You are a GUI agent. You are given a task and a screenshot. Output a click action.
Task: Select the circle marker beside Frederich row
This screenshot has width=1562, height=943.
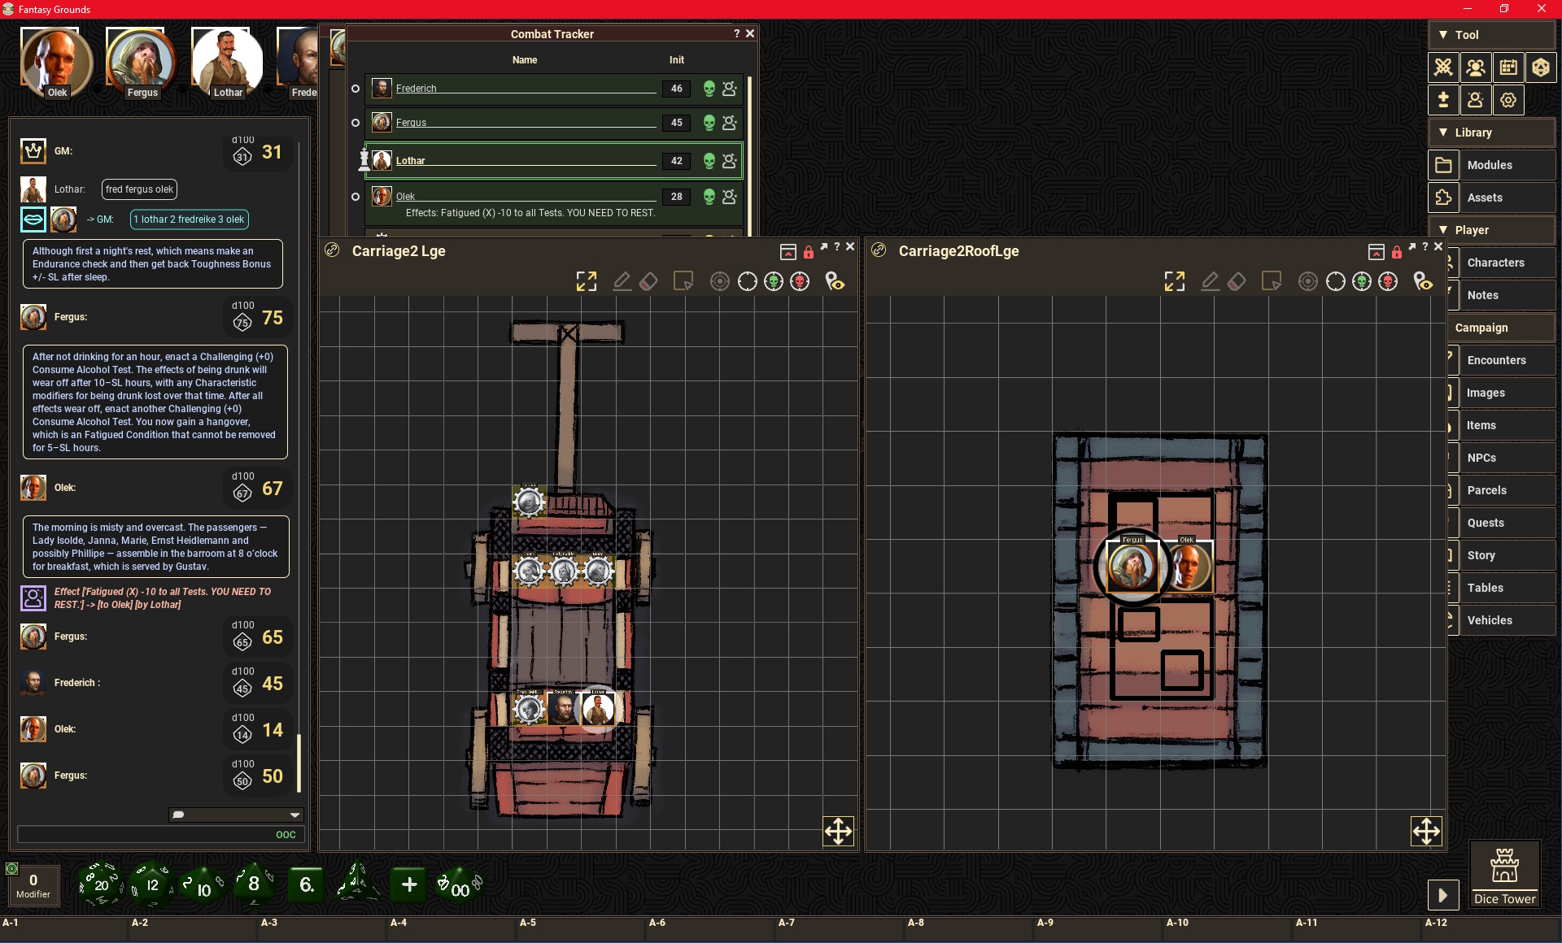356,89
